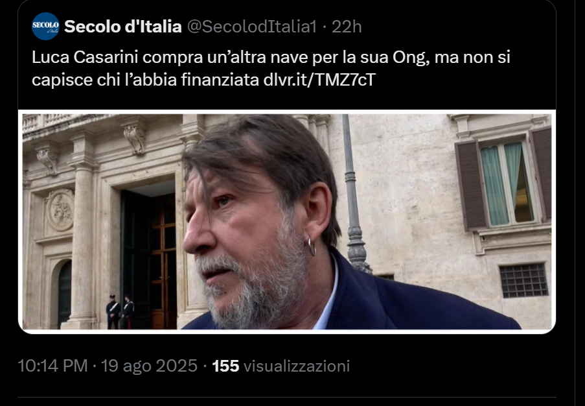Image resolution: width=585 pixels, height=406 pixels.
Task: Click the Secolo d'Italia profile avatar
Action: 45,27
